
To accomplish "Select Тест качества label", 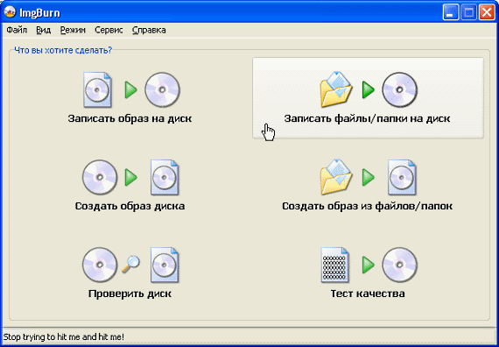I will (x=368, y=294).
